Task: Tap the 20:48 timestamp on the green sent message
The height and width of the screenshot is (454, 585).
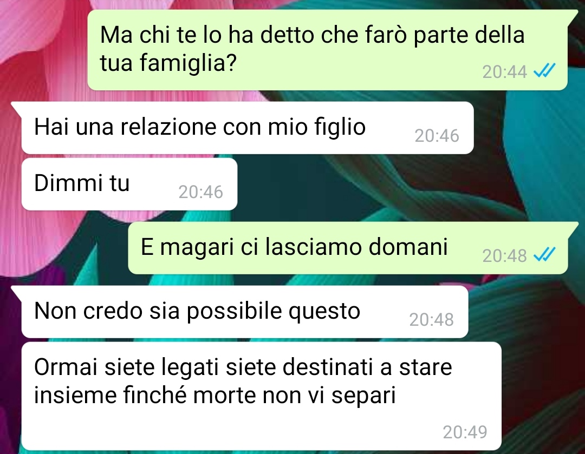Action: click(504, 256)
